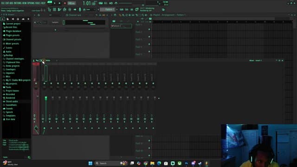Screen dimensions: 297x167
Task: Click the 1:01 time display
Action: 89,3
